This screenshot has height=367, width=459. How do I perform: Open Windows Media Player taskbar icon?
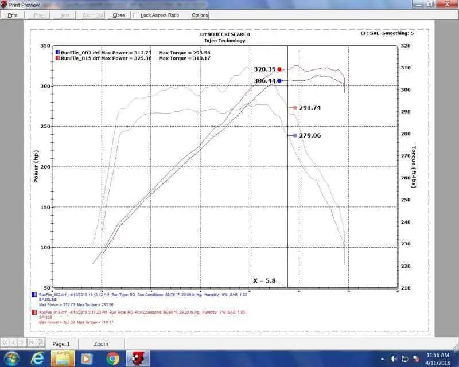[87, 358]
